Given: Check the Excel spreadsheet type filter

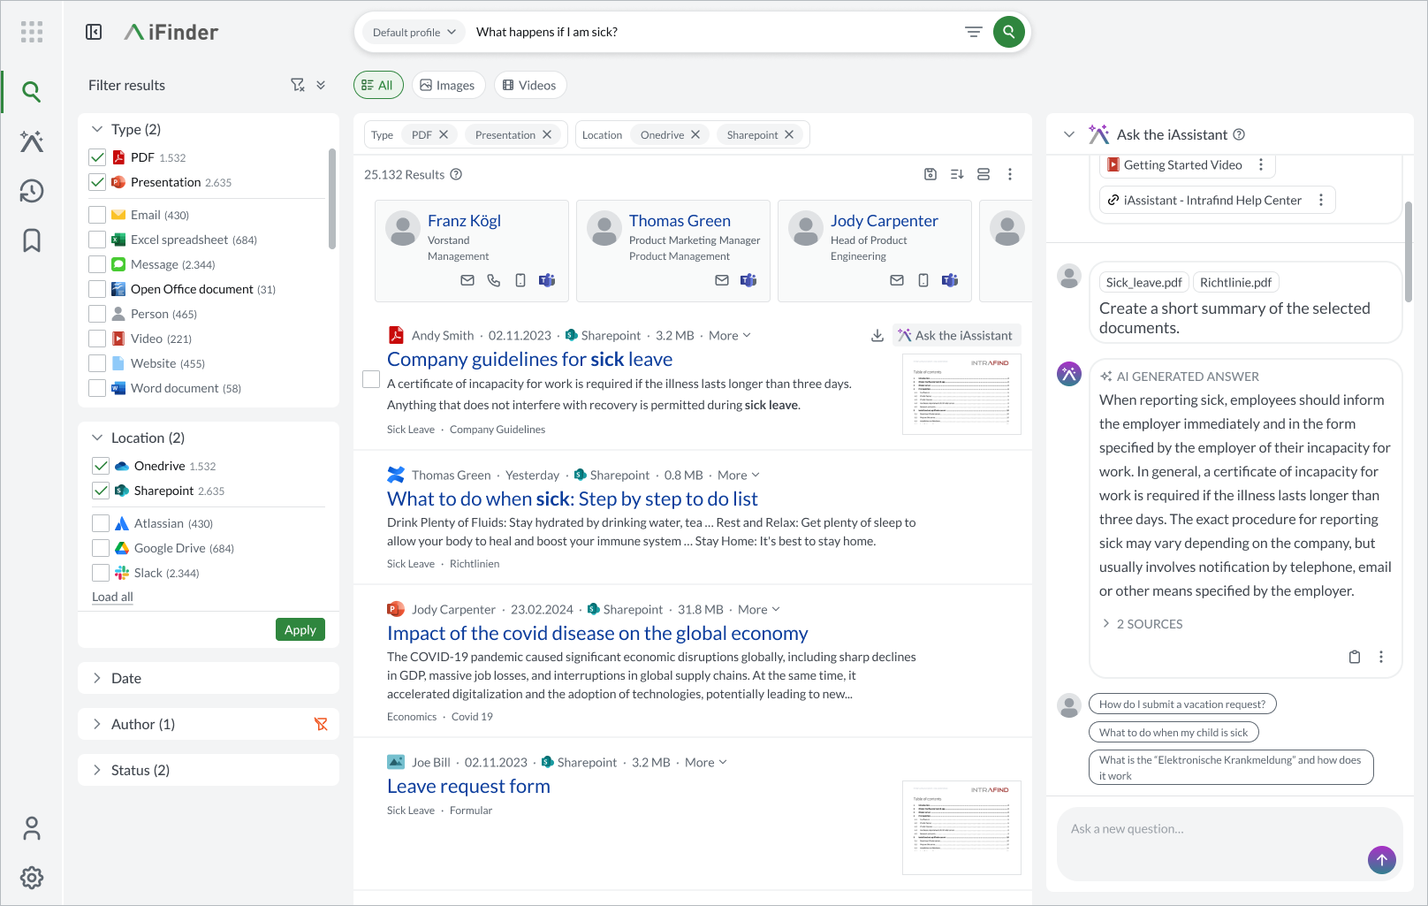Looking at the screenshot, I should pos(97,240).
